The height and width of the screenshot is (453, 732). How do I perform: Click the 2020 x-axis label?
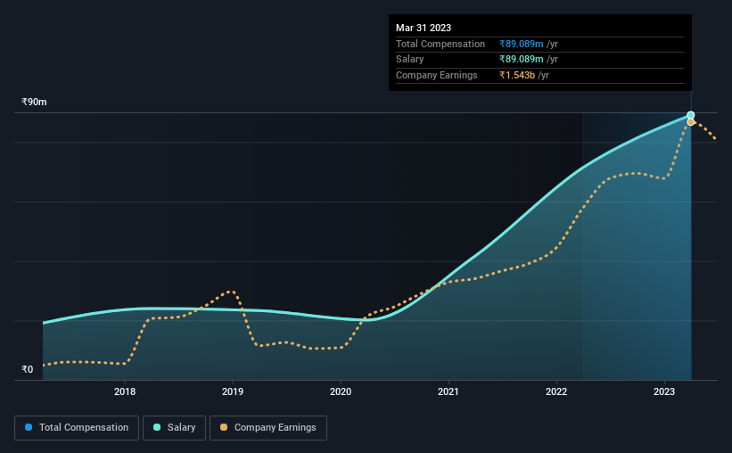341,391
